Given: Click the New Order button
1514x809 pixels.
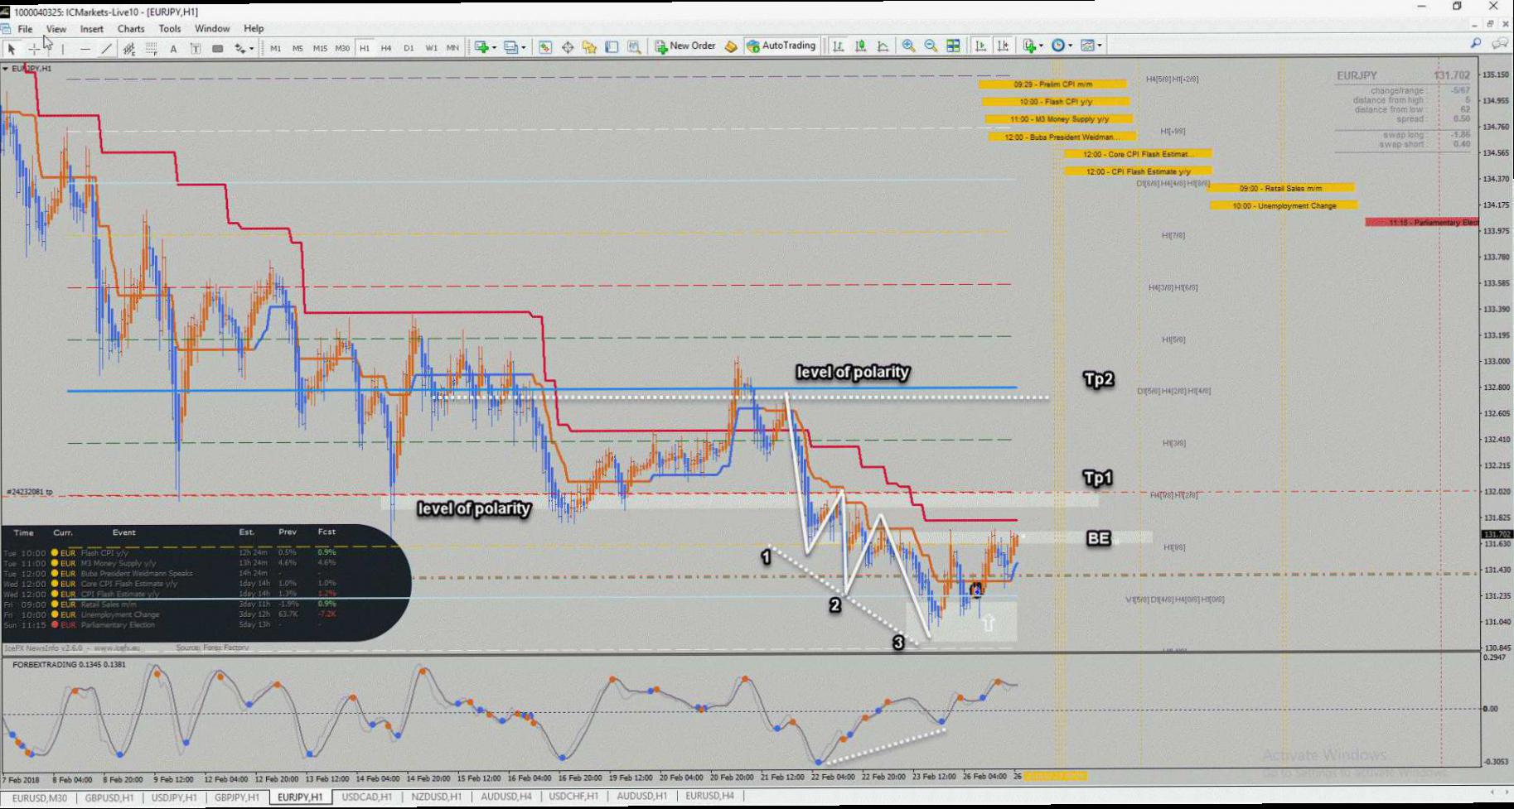Looking at the screenshot, I should (685, 46).
